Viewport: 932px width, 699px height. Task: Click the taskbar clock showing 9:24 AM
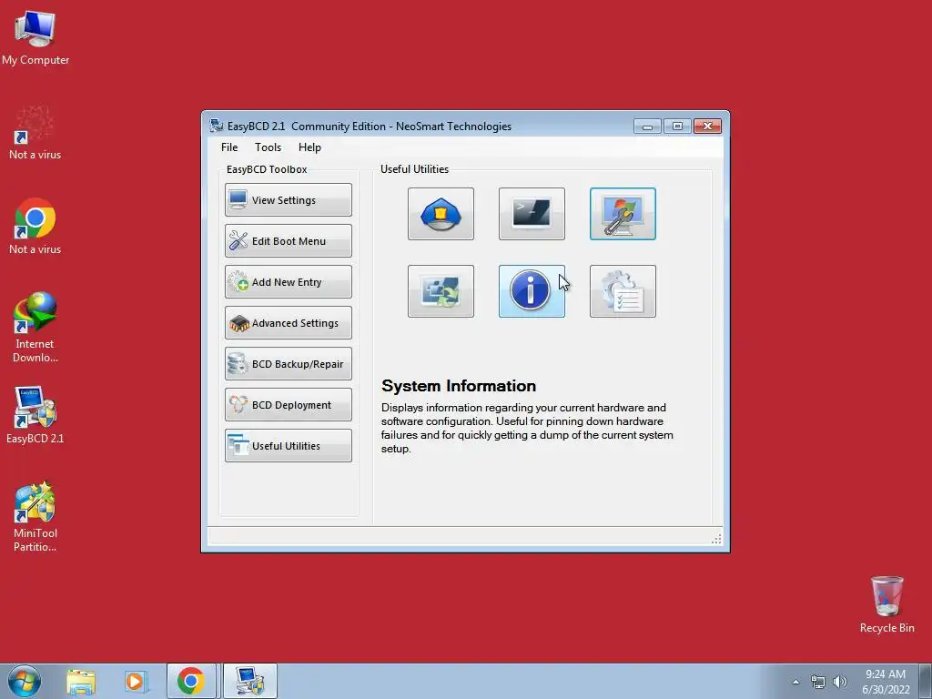[886, 682]
